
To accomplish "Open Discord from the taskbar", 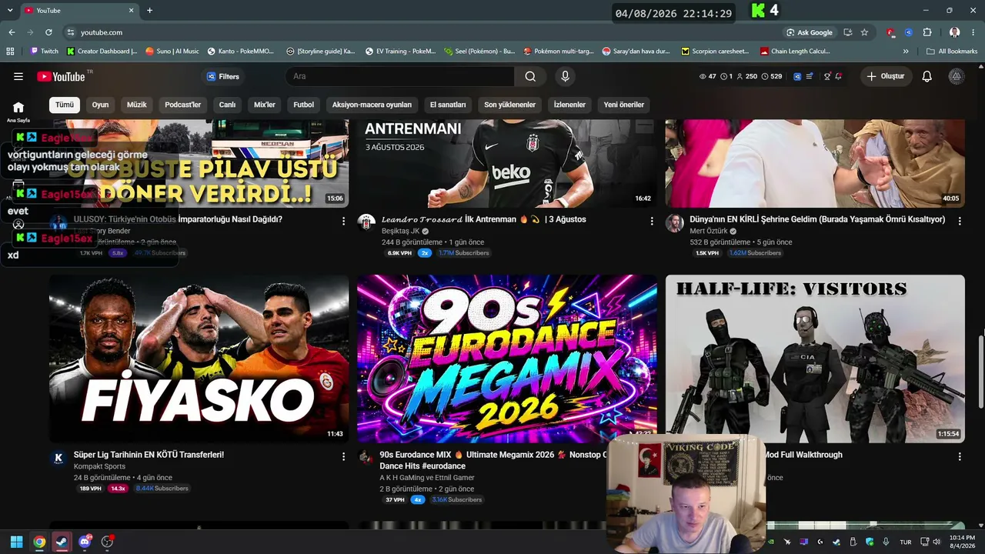I will pos(85,542).
